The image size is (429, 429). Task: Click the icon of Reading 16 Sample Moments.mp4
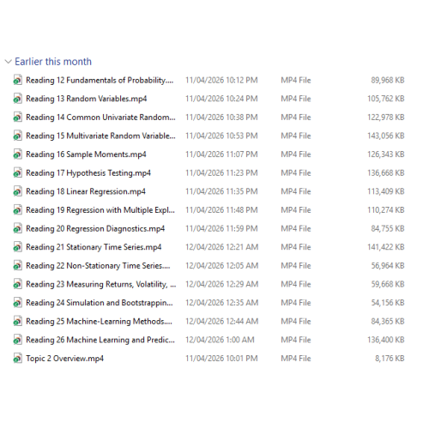click(17, 154)
